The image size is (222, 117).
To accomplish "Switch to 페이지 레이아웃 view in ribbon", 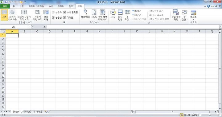I will coord(12,15).
